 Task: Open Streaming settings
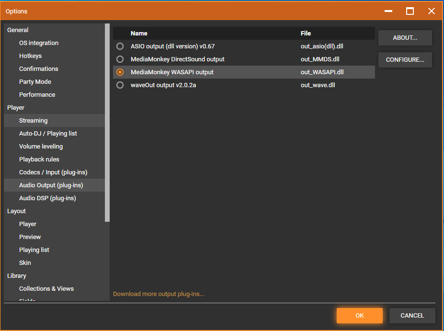pos(55,121)
